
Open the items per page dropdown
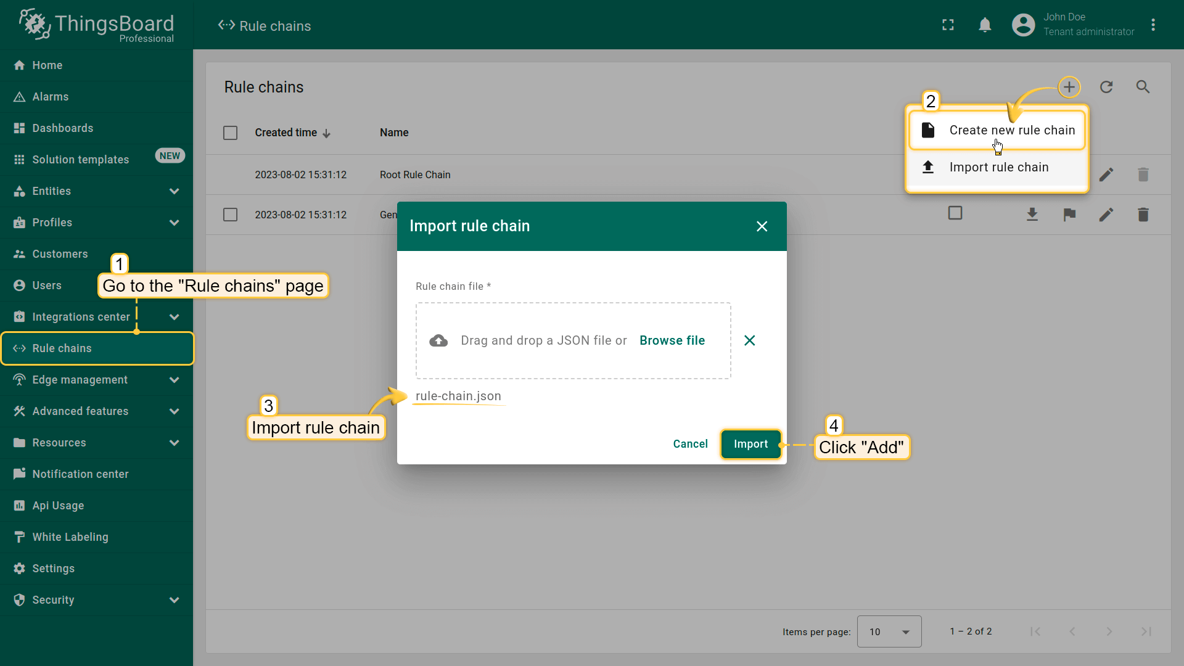coord(889,631)
